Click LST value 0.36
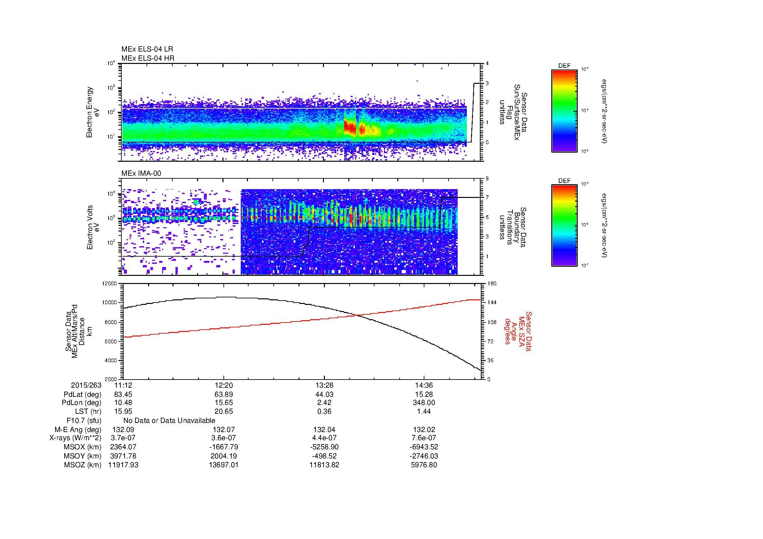763x539 pixels. coord(324,412)
